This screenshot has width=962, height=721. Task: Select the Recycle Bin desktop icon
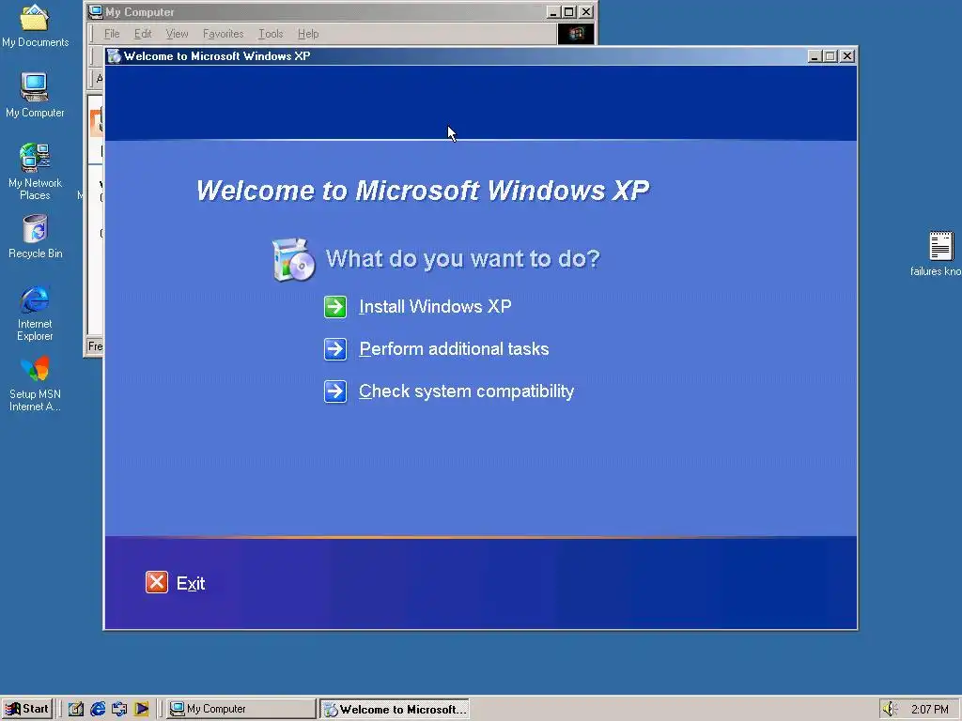tap(35, 237)
